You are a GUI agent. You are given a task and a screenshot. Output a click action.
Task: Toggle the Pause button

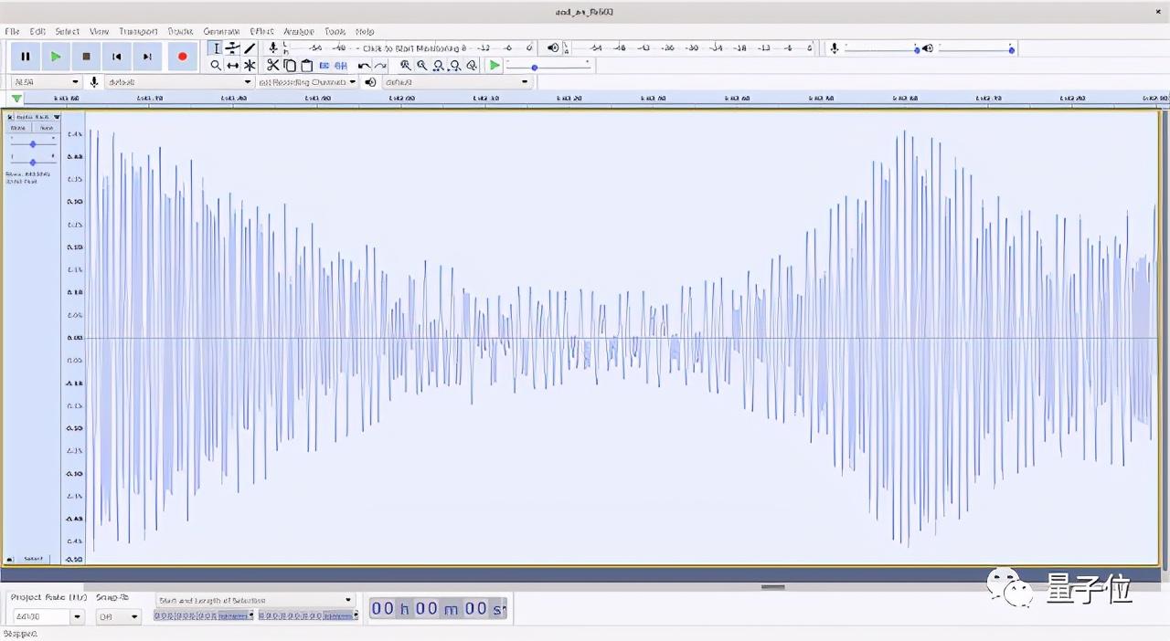26,57
